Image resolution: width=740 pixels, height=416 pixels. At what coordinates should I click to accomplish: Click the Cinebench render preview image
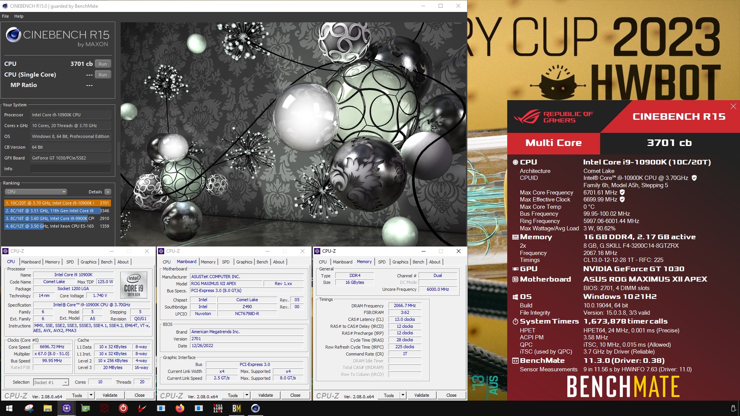tap(293, 134)
